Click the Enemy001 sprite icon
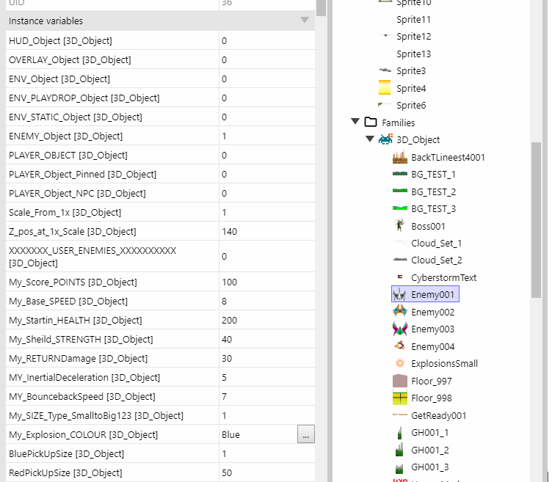The width and height of the screenshot is (552, 482). point(399,294)
